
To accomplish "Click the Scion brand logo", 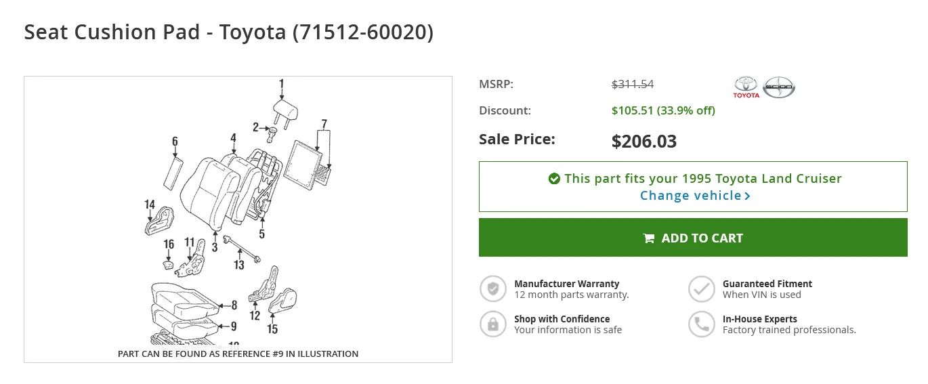I will click(x=779, y=87).
